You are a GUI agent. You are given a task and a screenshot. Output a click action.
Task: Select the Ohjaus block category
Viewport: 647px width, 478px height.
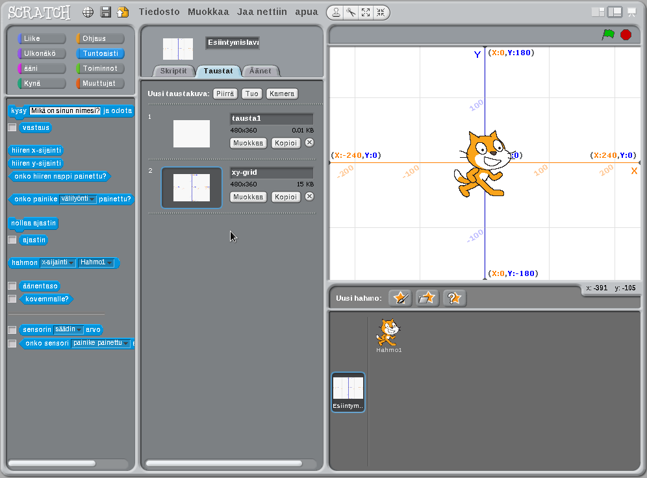(100, 38)
